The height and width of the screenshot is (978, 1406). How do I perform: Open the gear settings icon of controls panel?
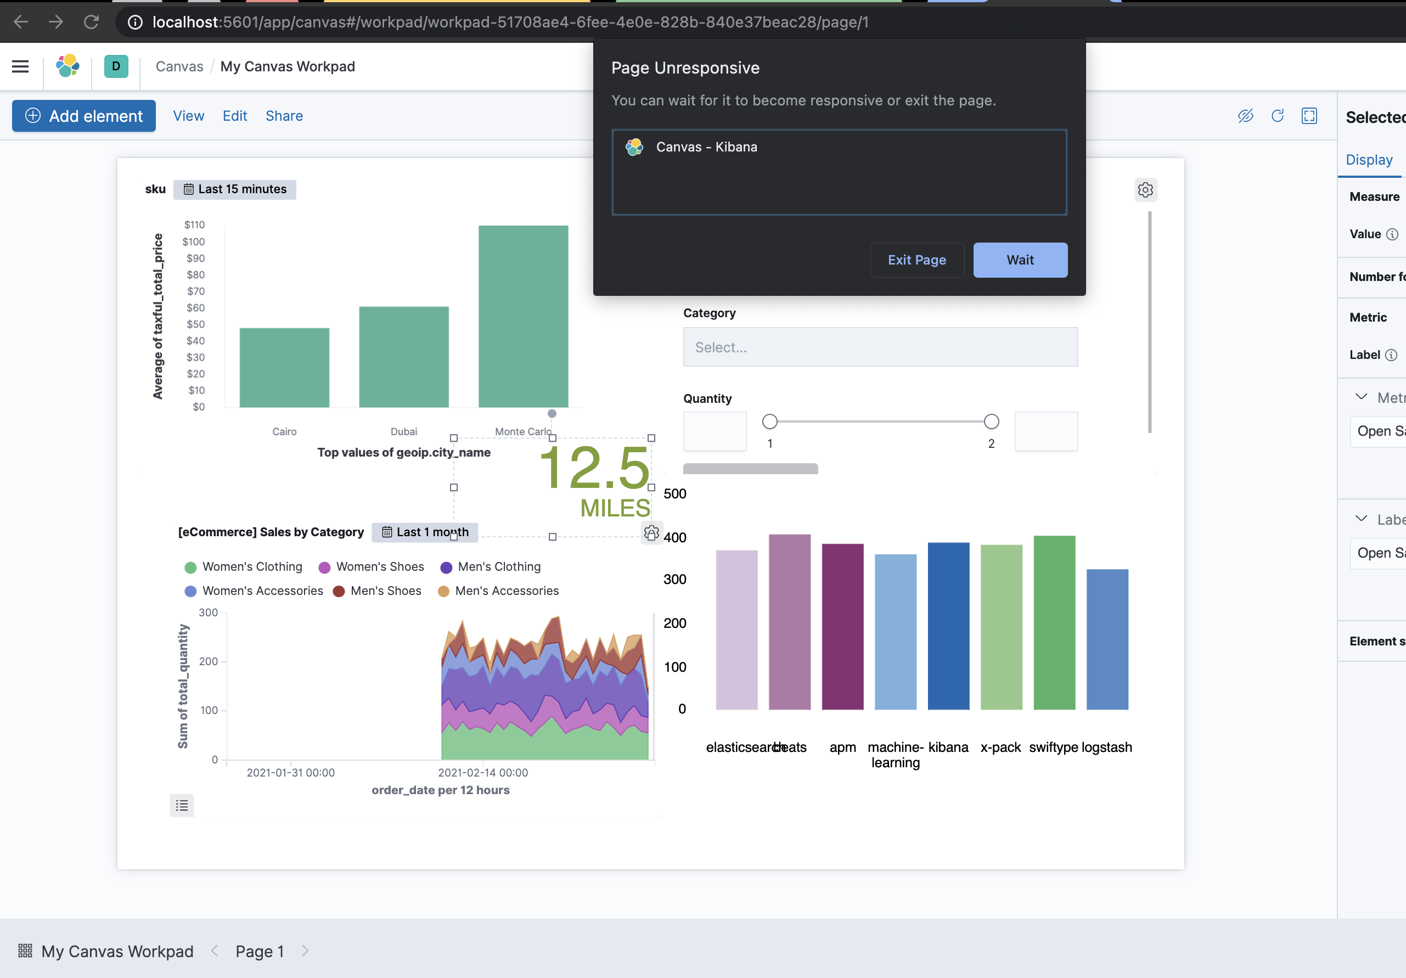tap(1145, 190)
